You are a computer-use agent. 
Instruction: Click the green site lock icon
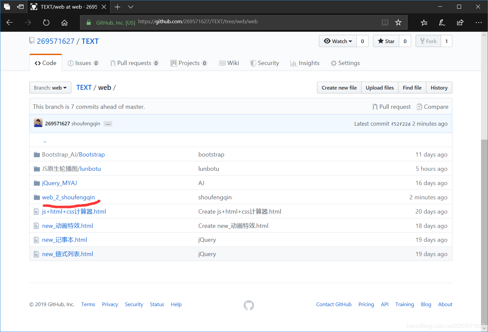[89, 23]
